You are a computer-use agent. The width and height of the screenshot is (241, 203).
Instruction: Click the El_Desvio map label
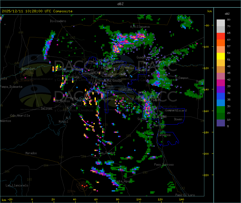point(62,101)
